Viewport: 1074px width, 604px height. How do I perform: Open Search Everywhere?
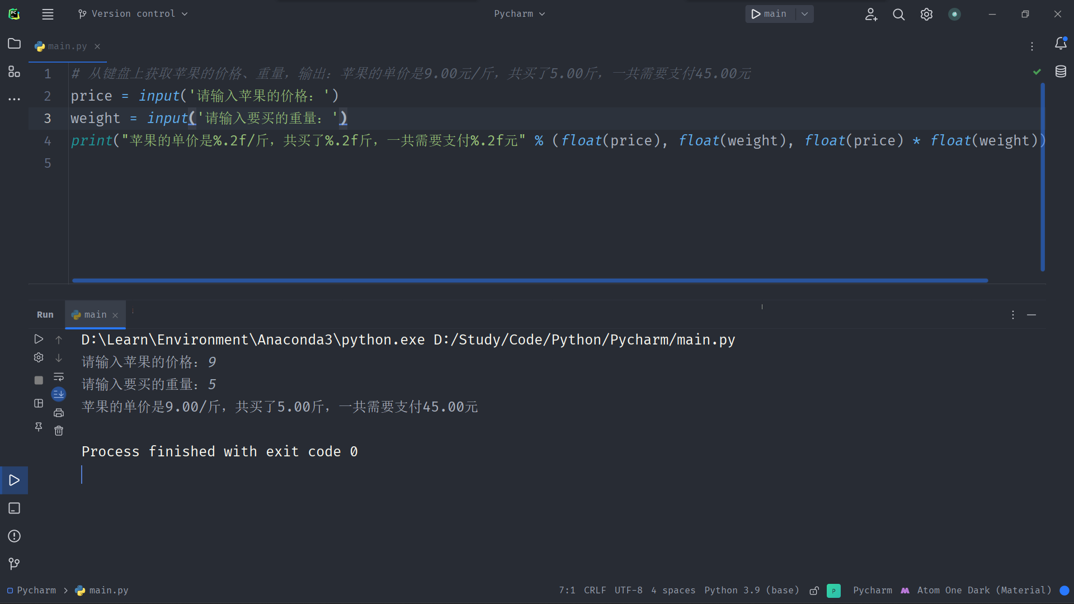[899, 14]
